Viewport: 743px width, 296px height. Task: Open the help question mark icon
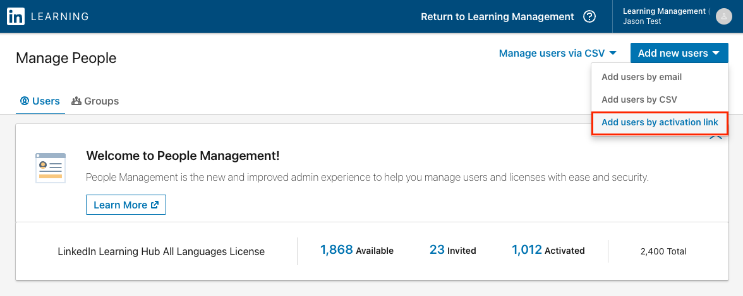pyautogui.click(x=589, y=16)
